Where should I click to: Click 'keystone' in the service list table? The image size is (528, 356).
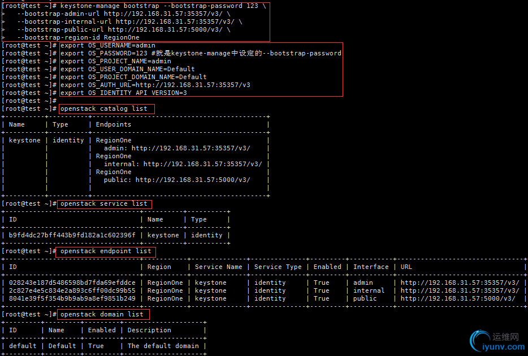tap(163, 235)
